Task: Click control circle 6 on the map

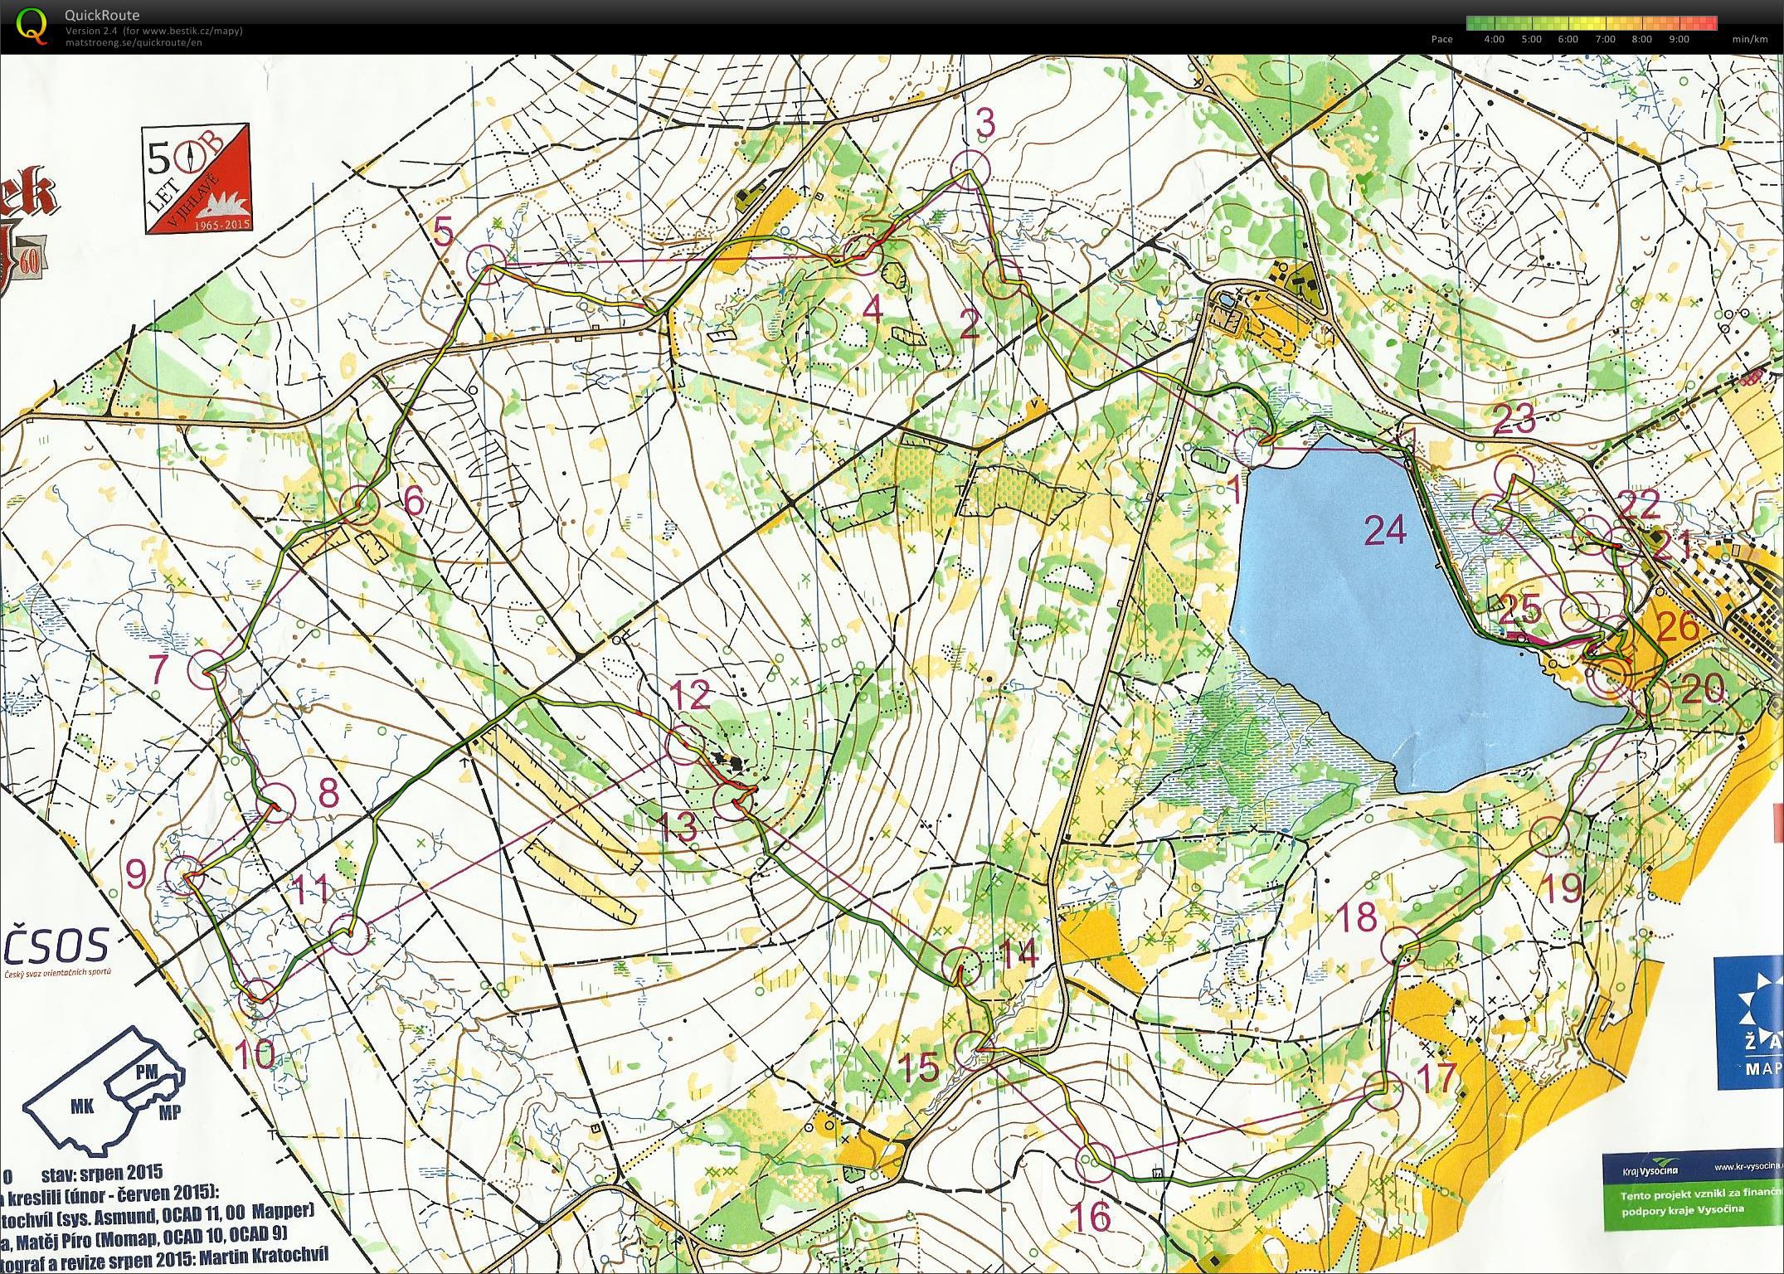Action: 359,503
